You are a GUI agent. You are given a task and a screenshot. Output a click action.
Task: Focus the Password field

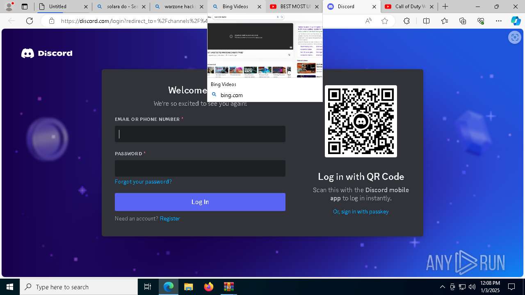click(x=200, y=168)
